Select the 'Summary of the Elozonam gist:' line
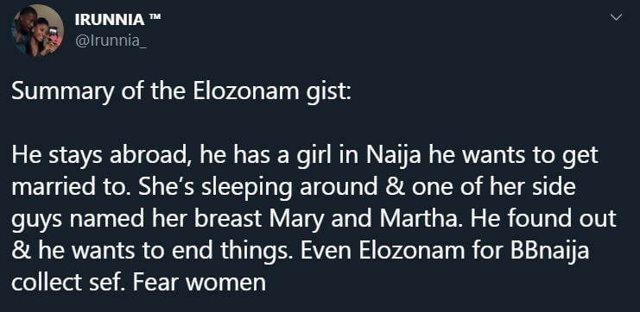Viewport: 640px width, 312px height. coord(181,92)
